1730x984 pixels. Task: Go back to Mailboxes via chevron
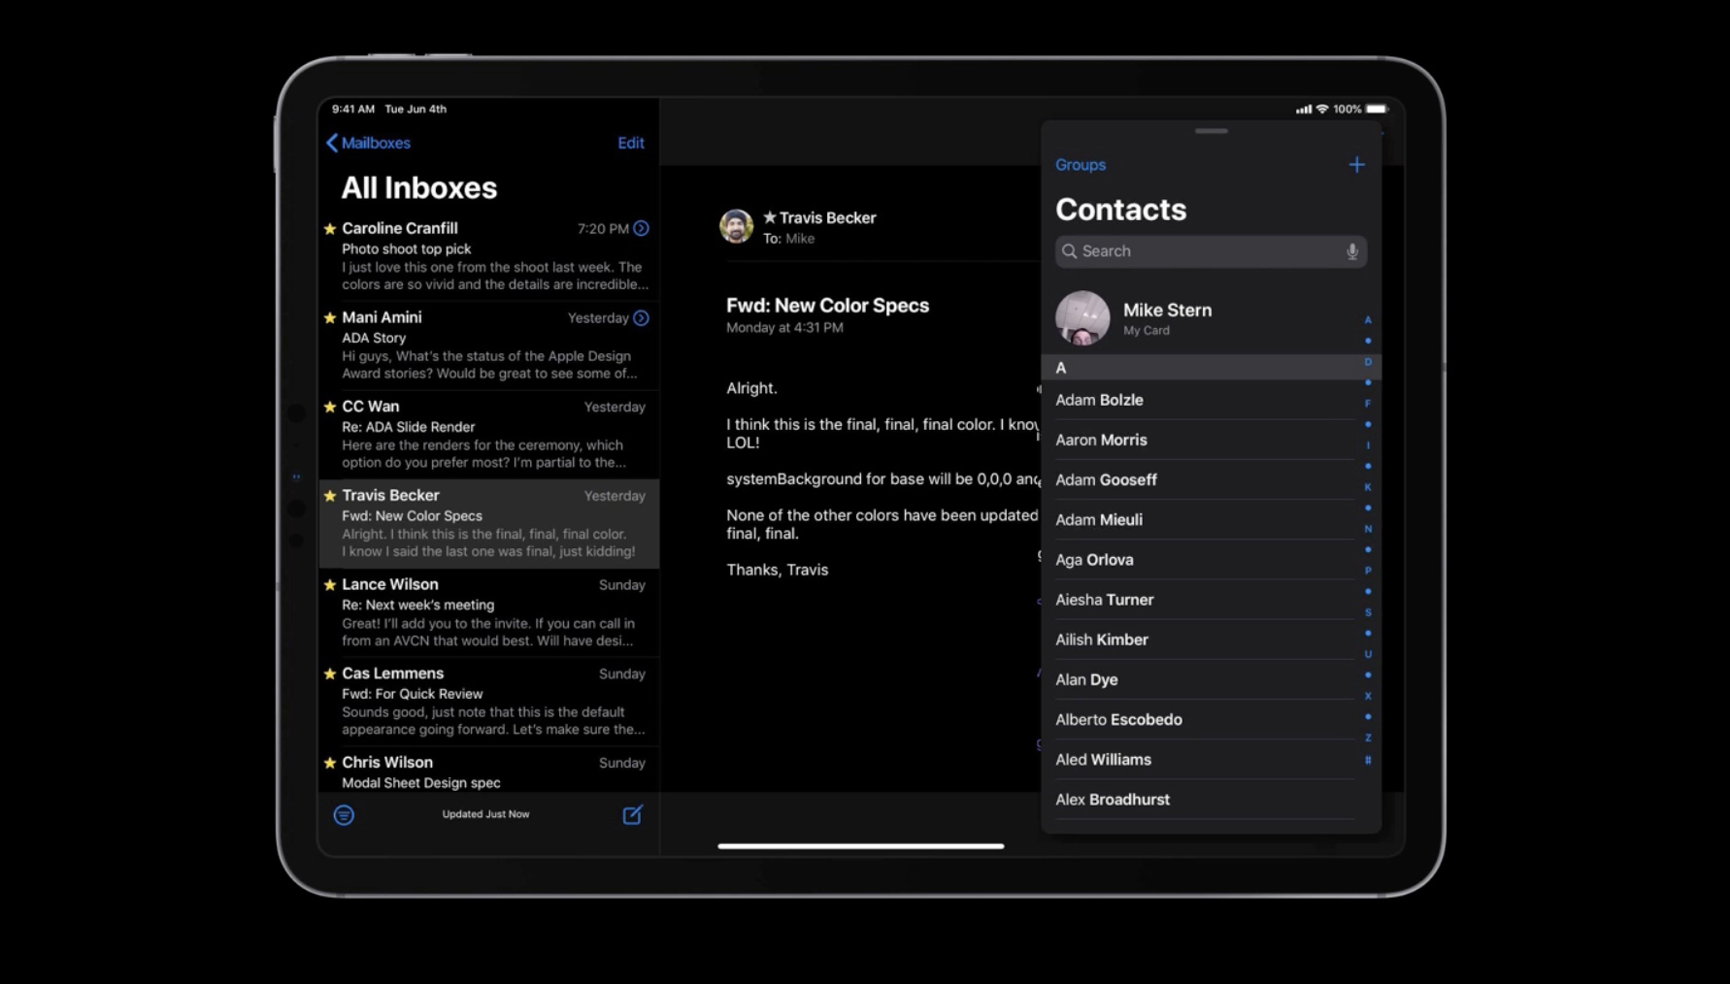(332, 143)
